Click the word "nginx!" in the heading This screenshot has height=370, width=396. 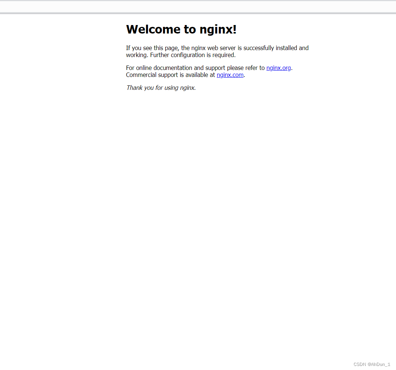[x=218, y=29]
